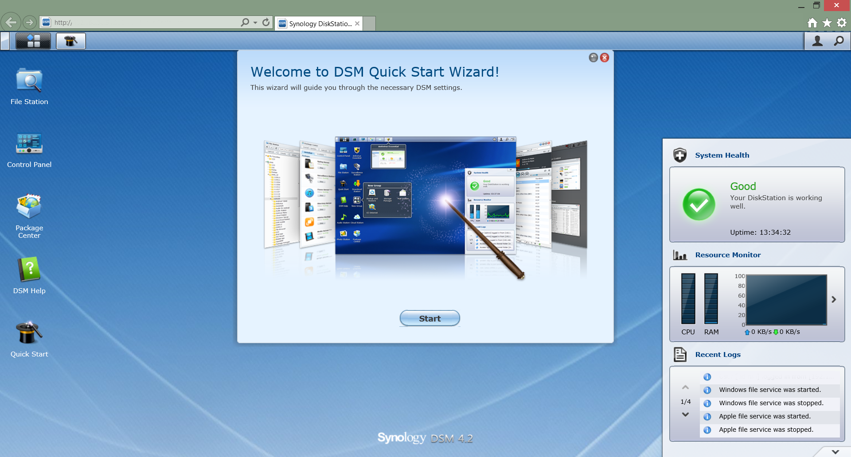Viewport: 851px width, 457px height.
Task: Open browser tools gear icon
Action: [x=842, y=23]
